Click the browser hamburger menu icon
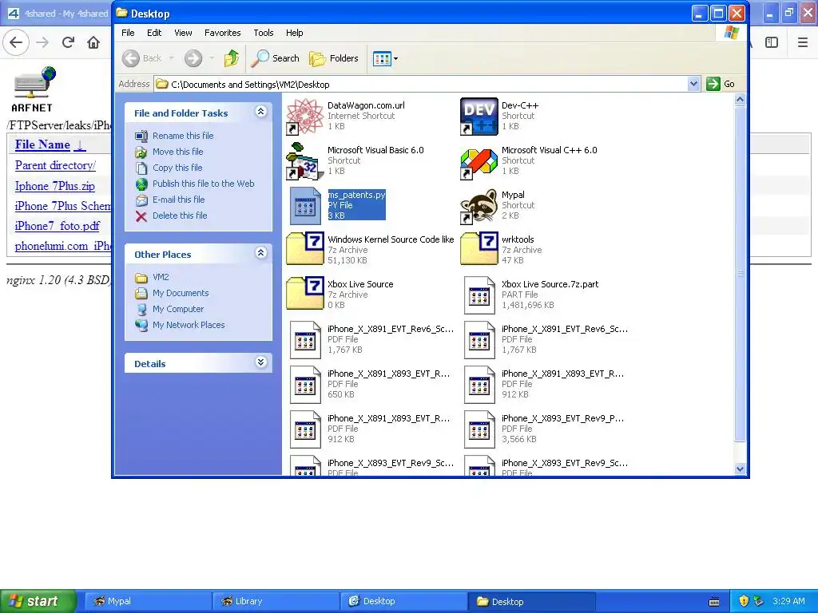818x613 pixels. pyautogui.click(x=803, y=42)
